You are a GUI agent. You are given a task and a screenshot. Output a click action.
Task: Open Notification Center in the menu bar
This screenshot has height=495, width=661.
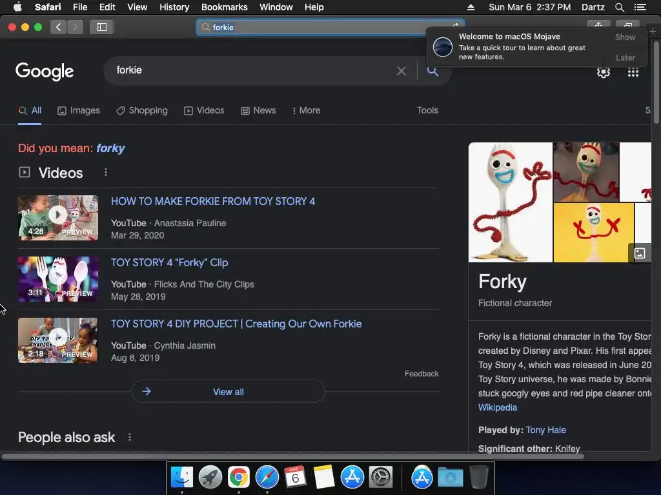tap(640, 7)
